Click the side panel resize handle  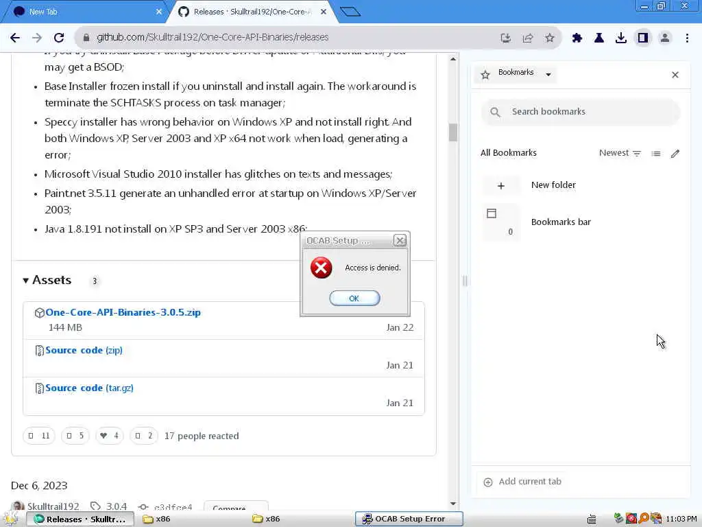[x=465, y=281]
